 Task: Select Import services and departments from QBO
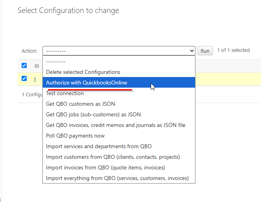[x=119, y=146]
